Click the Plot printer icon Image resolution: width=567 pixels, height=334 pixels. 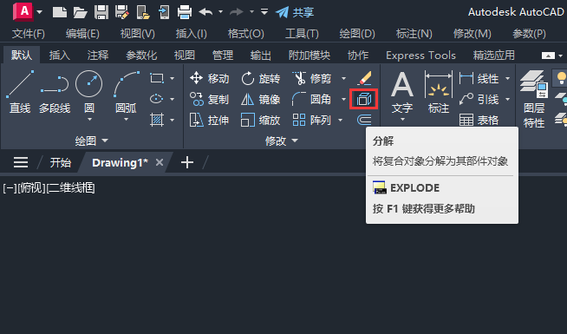pos(185,12)
